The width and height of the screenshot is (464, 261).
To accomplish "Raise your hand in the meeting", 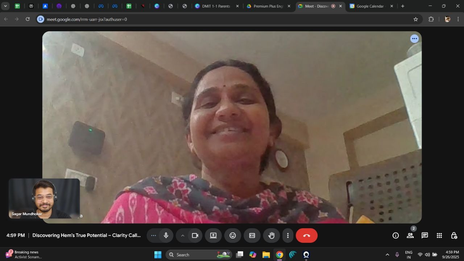I will pyautogui.click(x=271, y=236).
